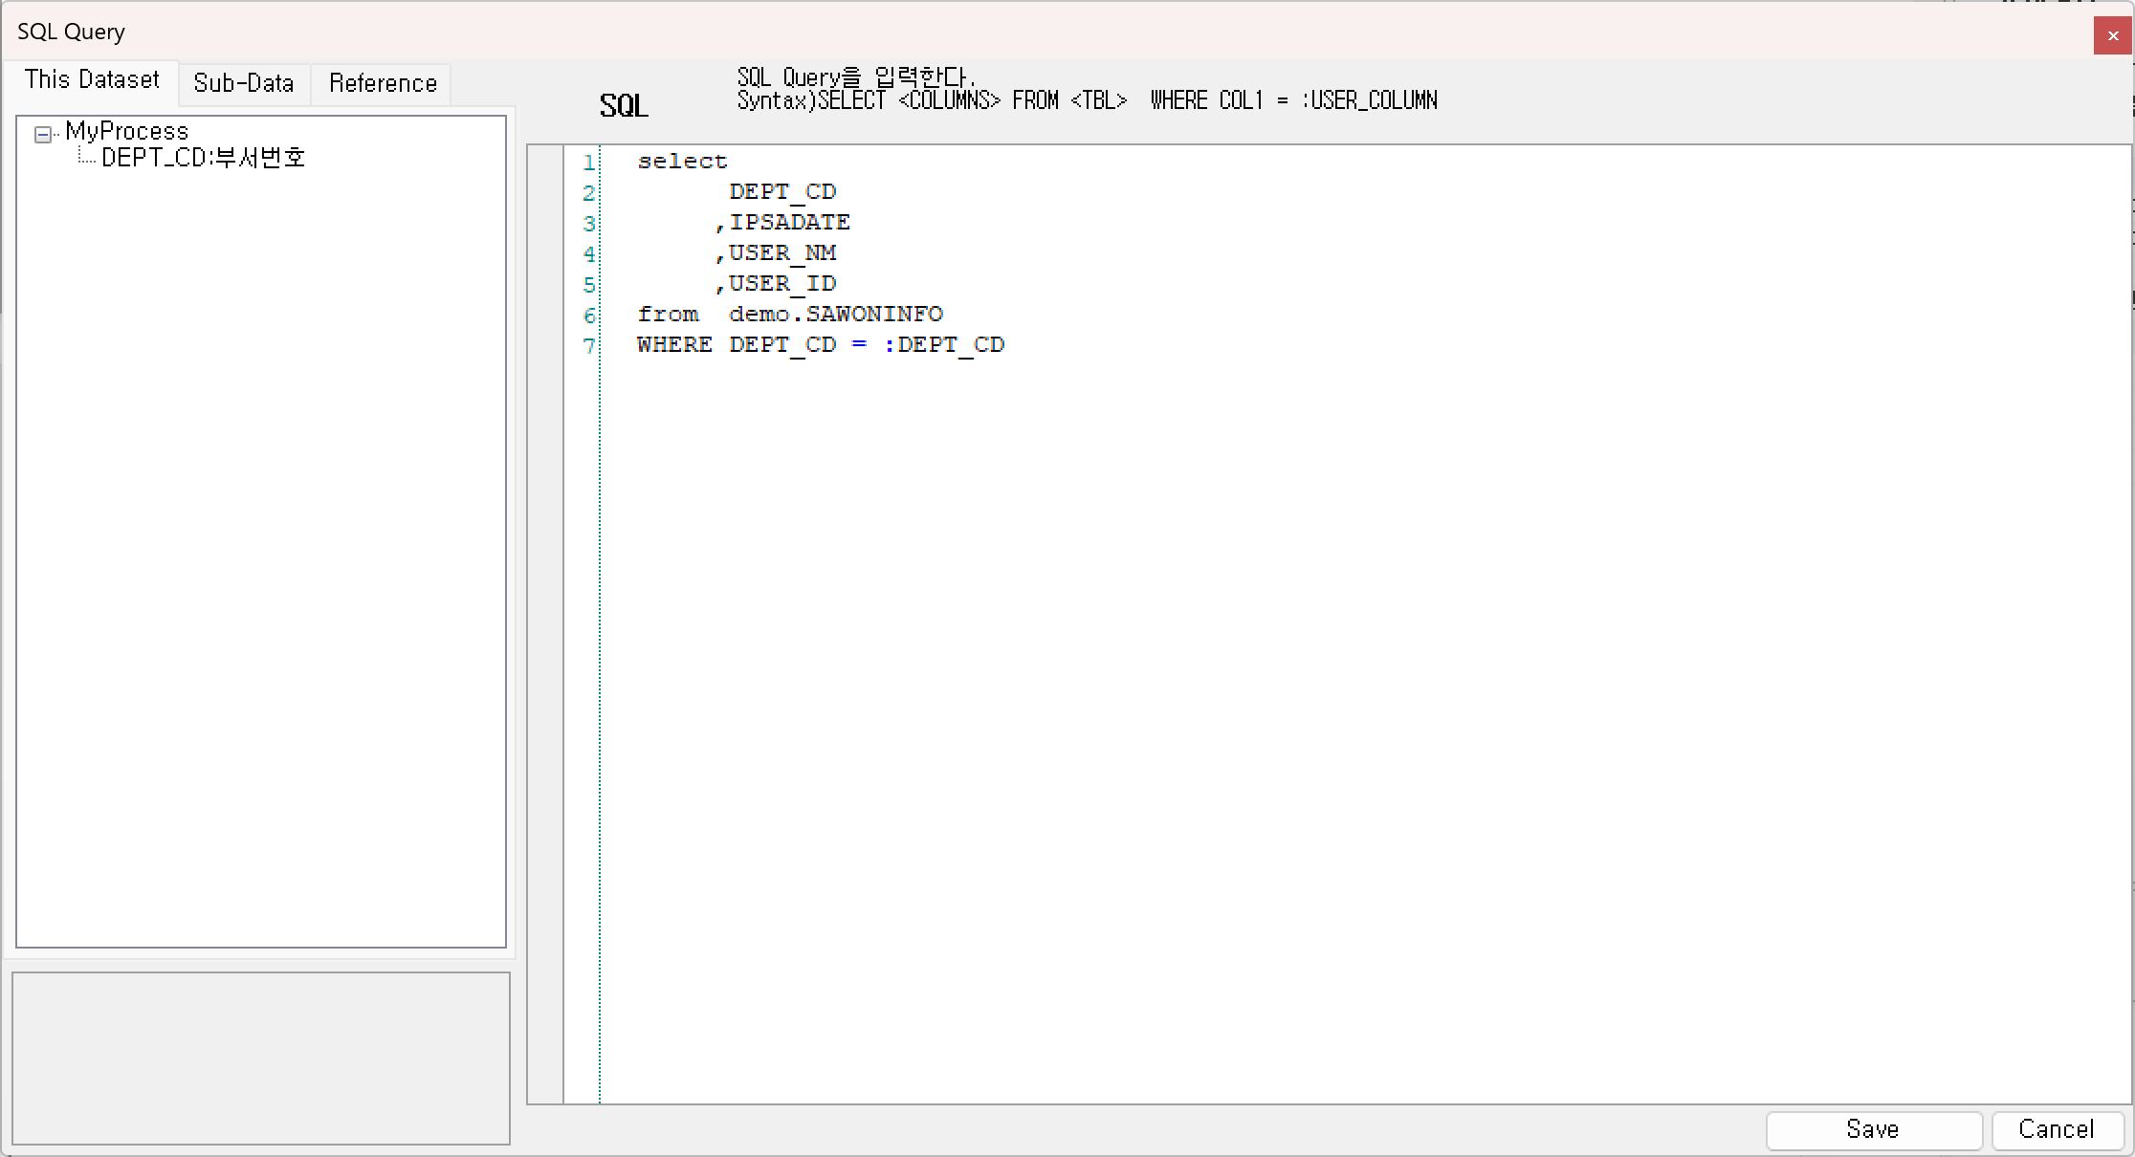
Task: Close the SQL Query window
Action: [2112, 35]
